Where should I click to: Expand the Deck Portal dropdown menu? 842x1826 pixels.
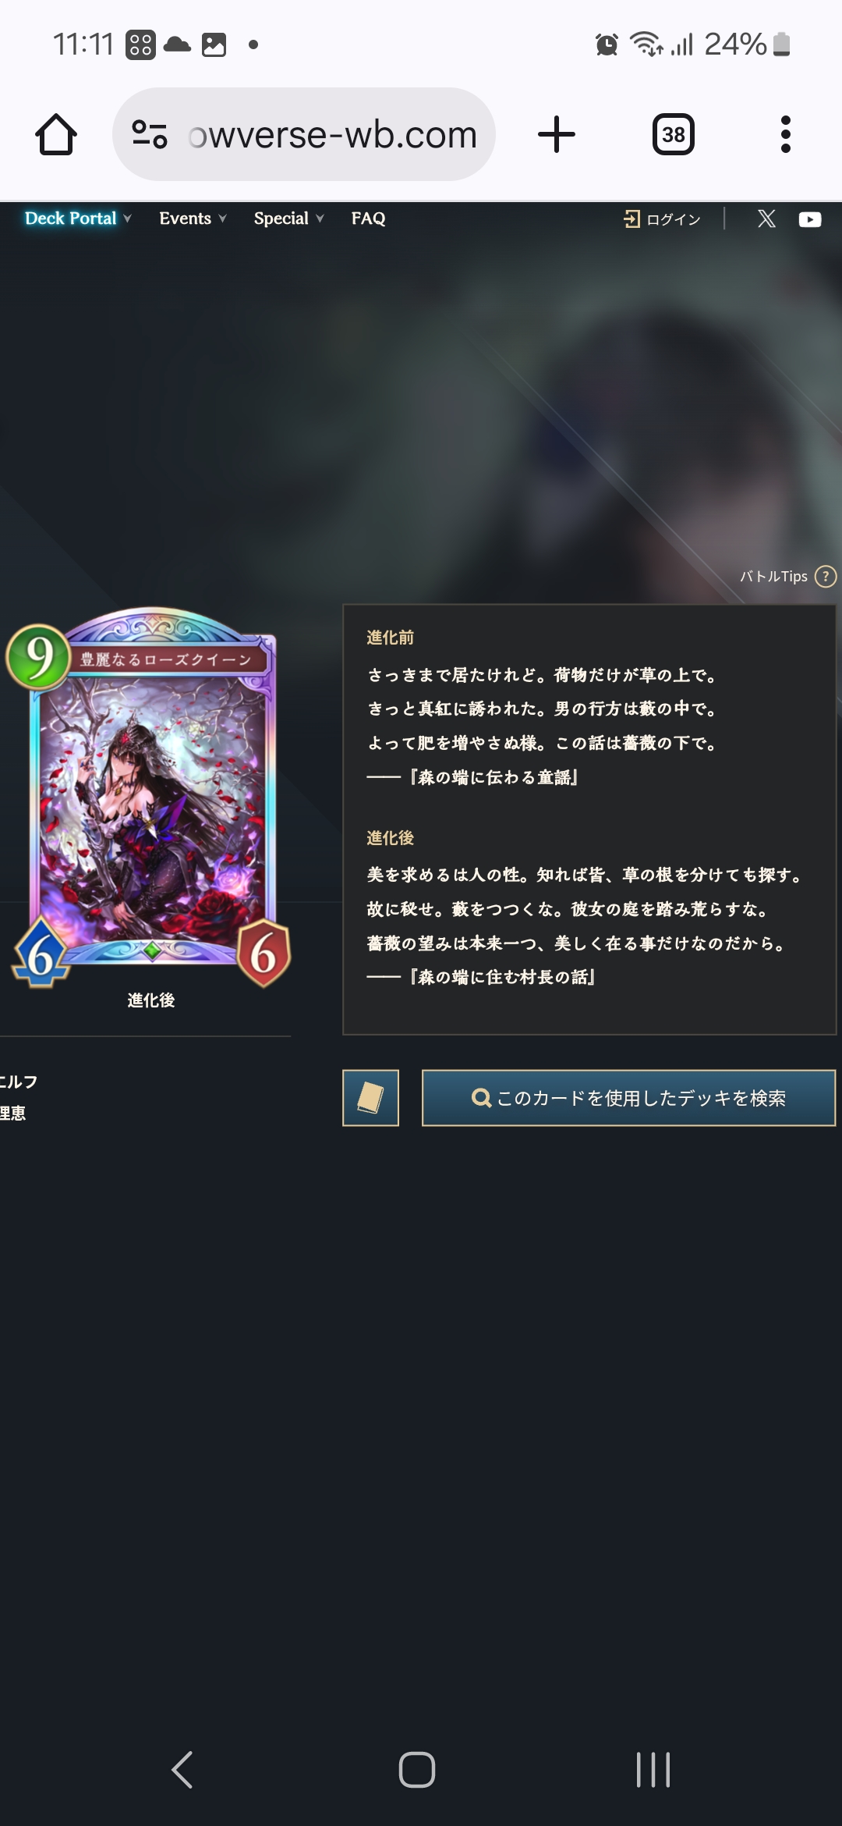pos(77,218)
